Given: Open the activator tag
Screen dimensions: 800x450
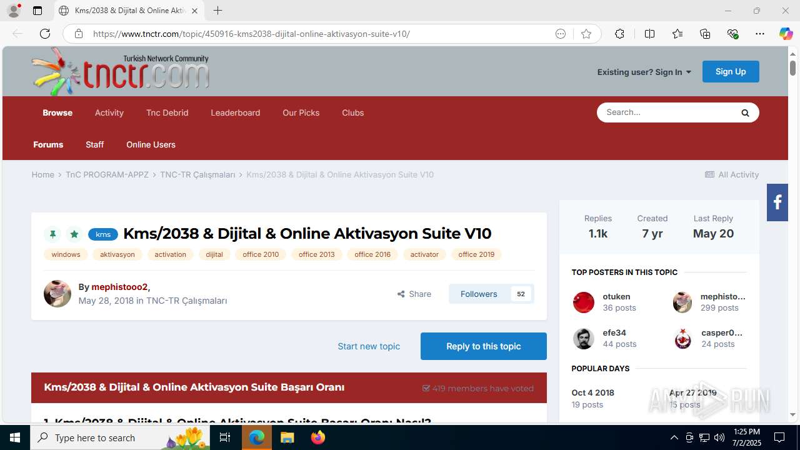Looking at the screenshot, I should [x=424, y=254].
